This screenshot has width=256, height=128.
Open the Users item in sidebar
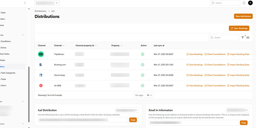(3, 85)
